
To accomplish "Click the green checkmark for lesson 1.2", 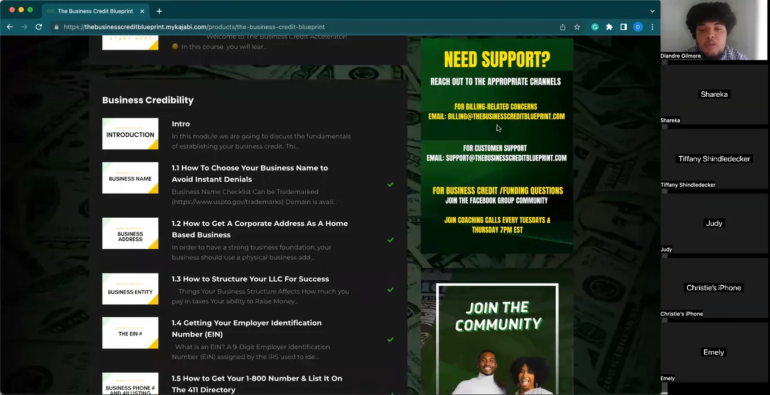I will [390, 240].
